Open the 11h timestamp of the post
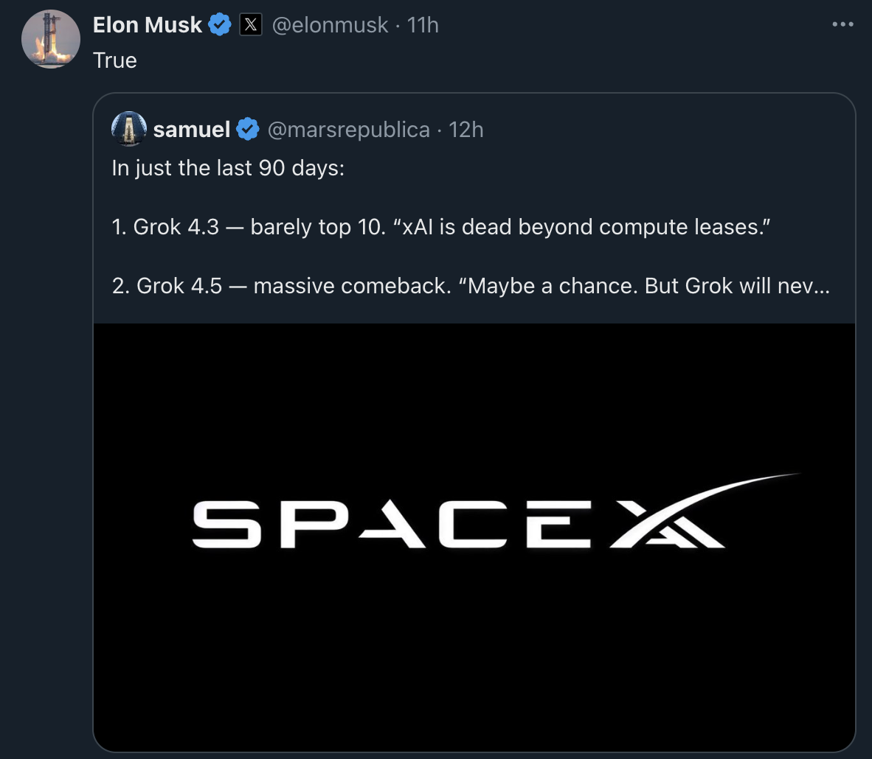 coord(423,25)
